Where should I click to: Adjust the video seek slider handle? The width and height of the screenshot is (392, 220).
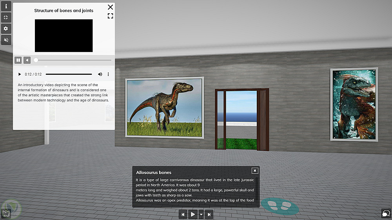click(36, 60)
